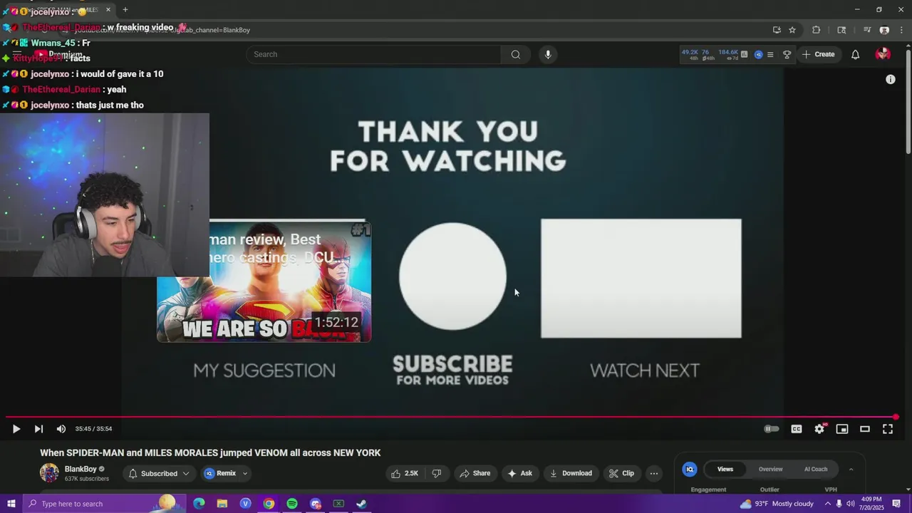Open Steam from the taskbar
This screenshot has height=513, width=912.
362,504
